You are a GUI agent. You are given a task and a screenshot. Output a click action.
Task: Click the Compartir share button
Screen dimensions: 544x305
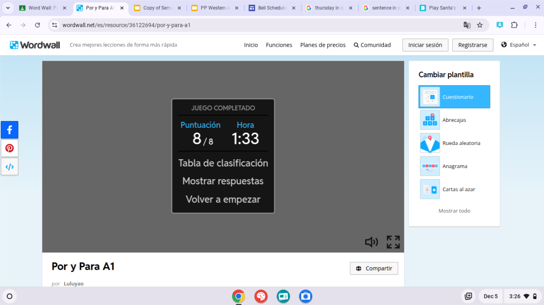(374, 268)
